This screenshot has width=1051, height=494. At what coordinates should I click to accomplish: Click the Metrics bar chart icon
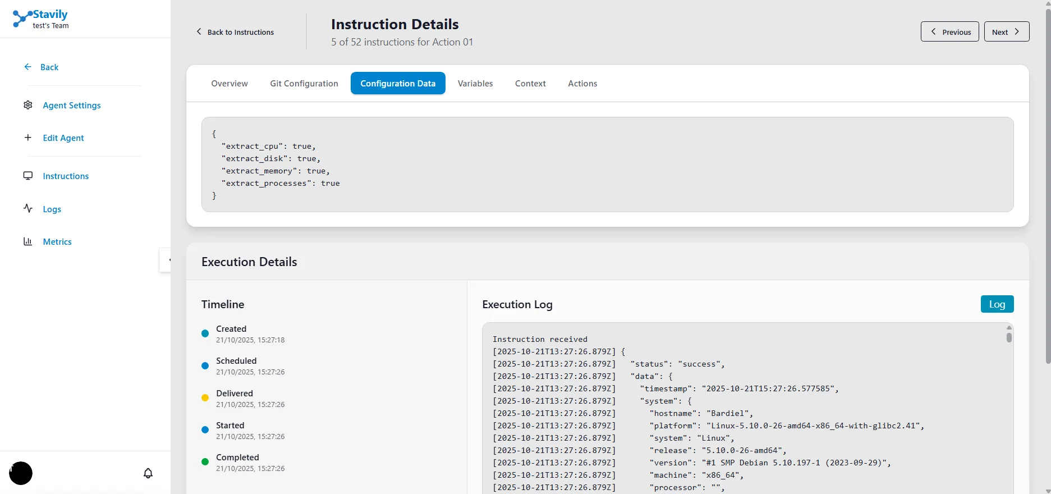[x=28, y=241]
